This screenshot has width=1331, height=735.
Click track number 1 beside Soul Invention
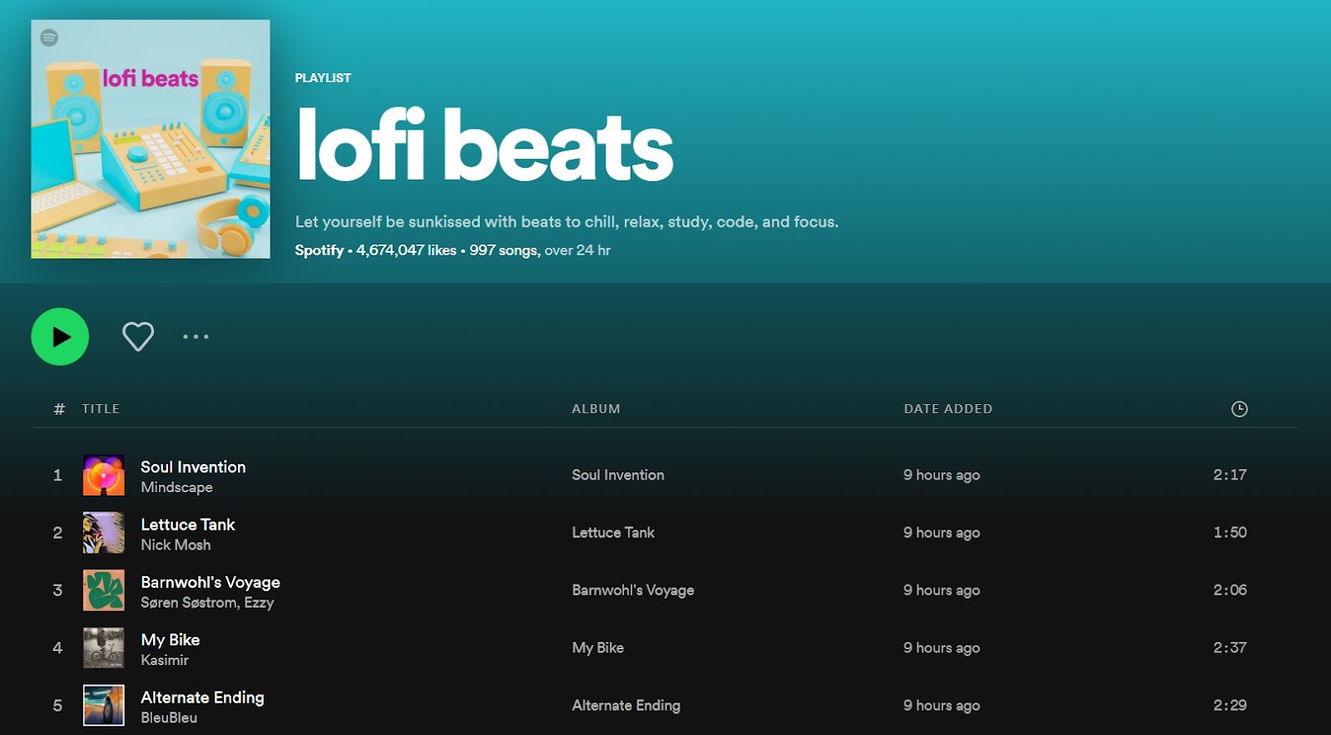point(57,475)
